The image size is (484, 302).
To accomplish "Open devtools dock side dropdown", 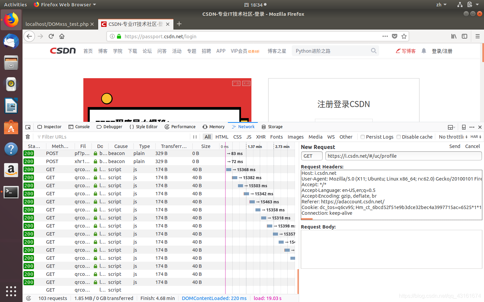I will coord(451,127).
